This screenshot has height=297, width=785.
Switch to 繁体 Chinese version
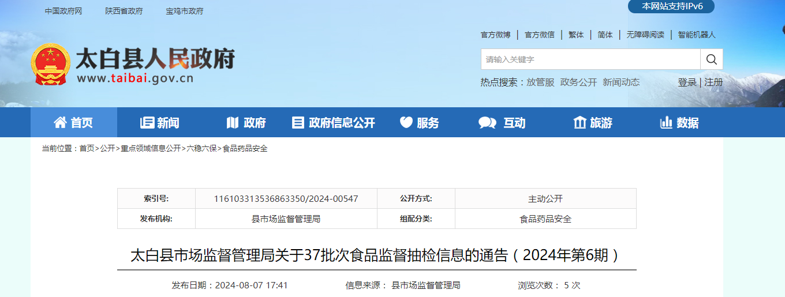tap(576, 35)
